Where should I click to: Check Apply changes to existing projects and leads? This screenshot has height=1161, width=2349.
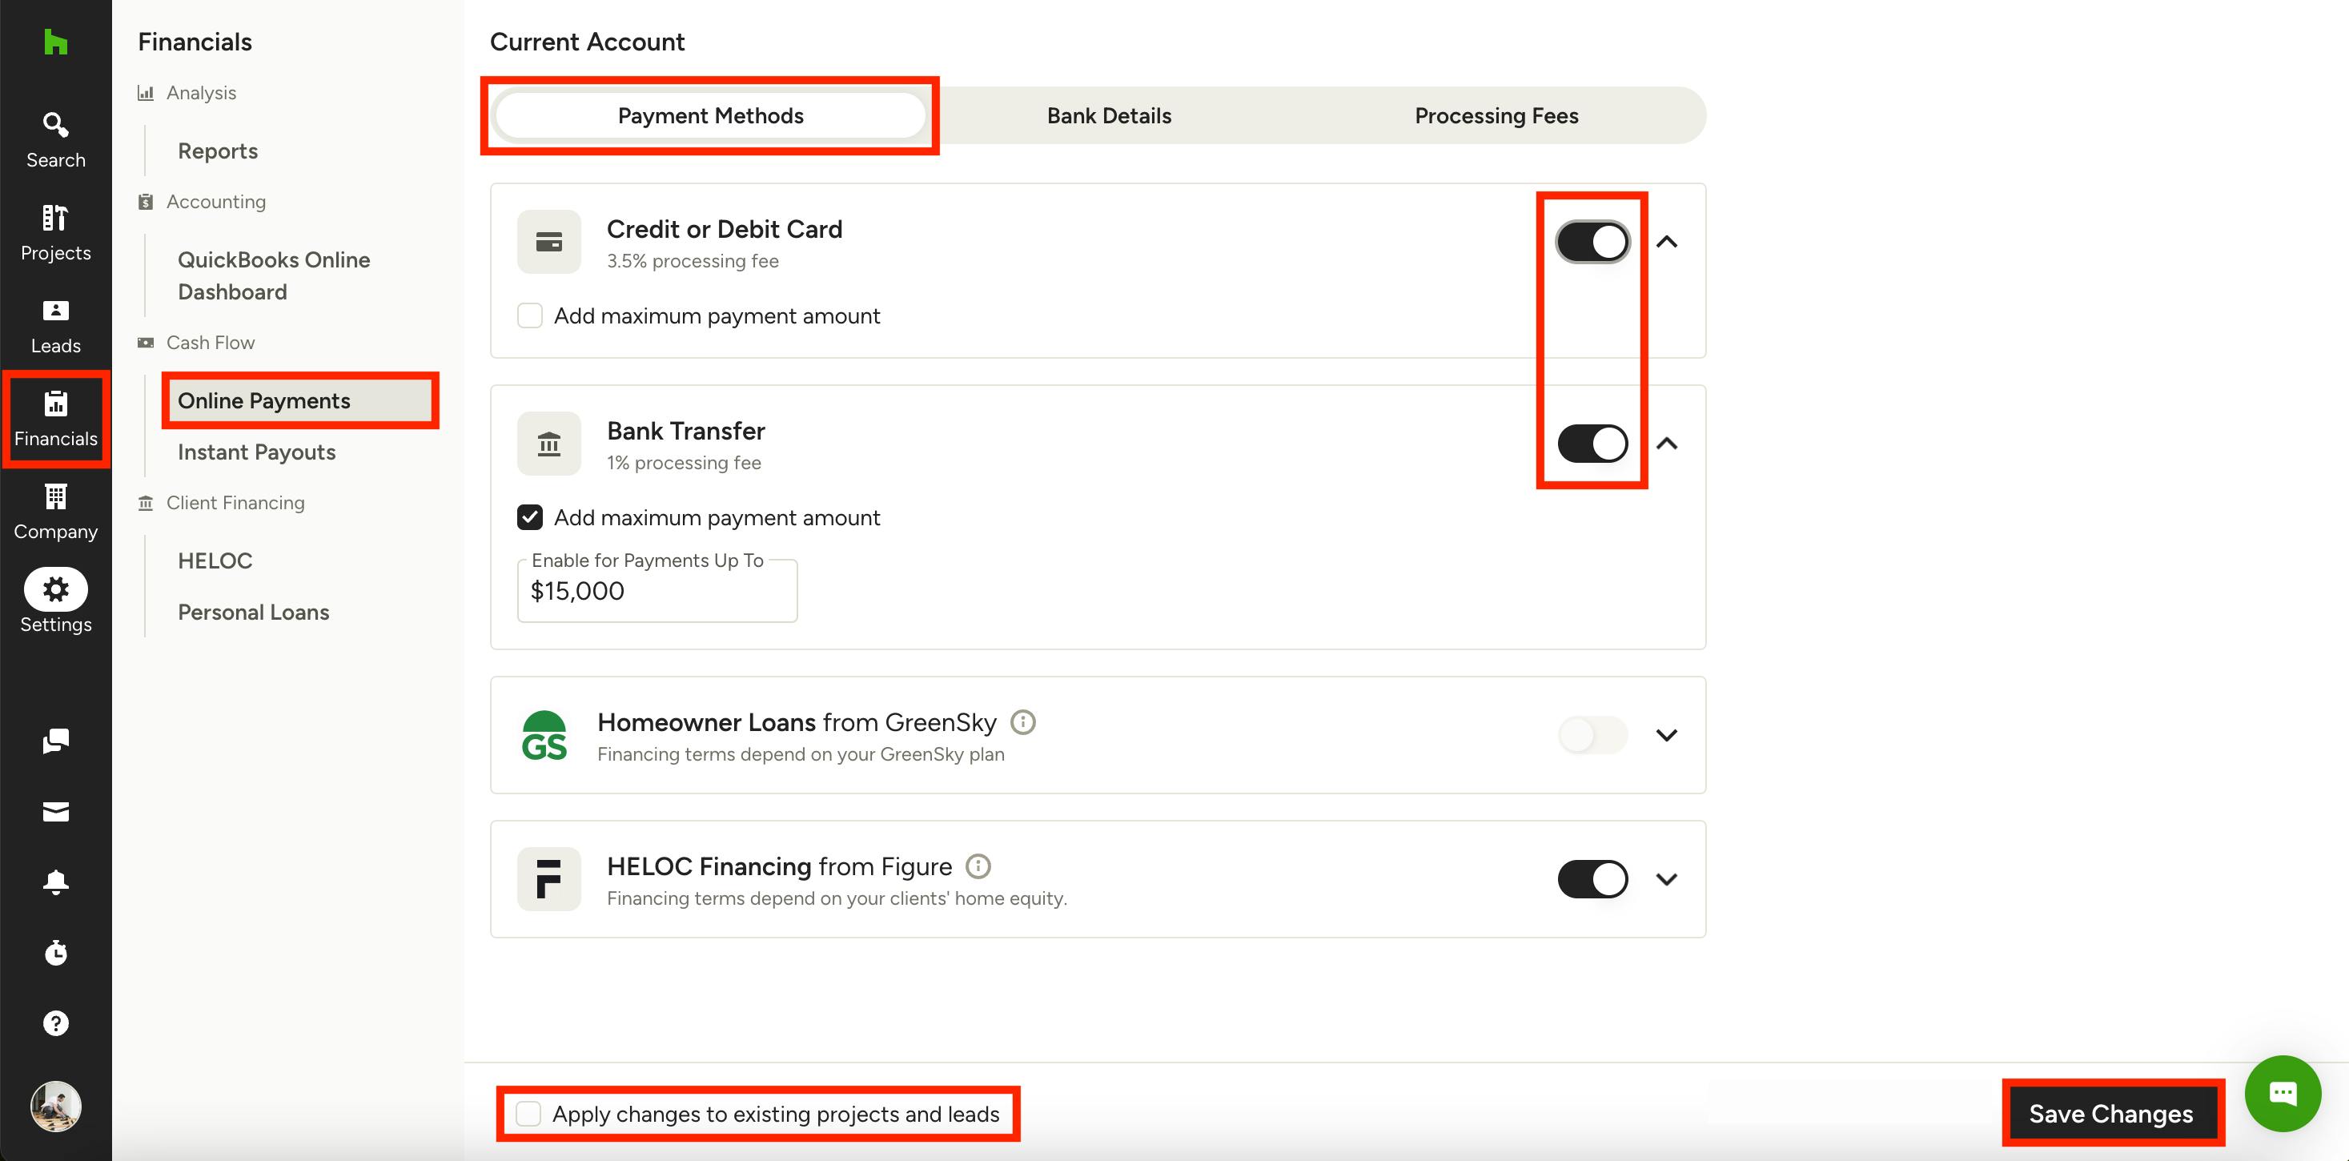pyautogui.click(x=529, y=1114)
